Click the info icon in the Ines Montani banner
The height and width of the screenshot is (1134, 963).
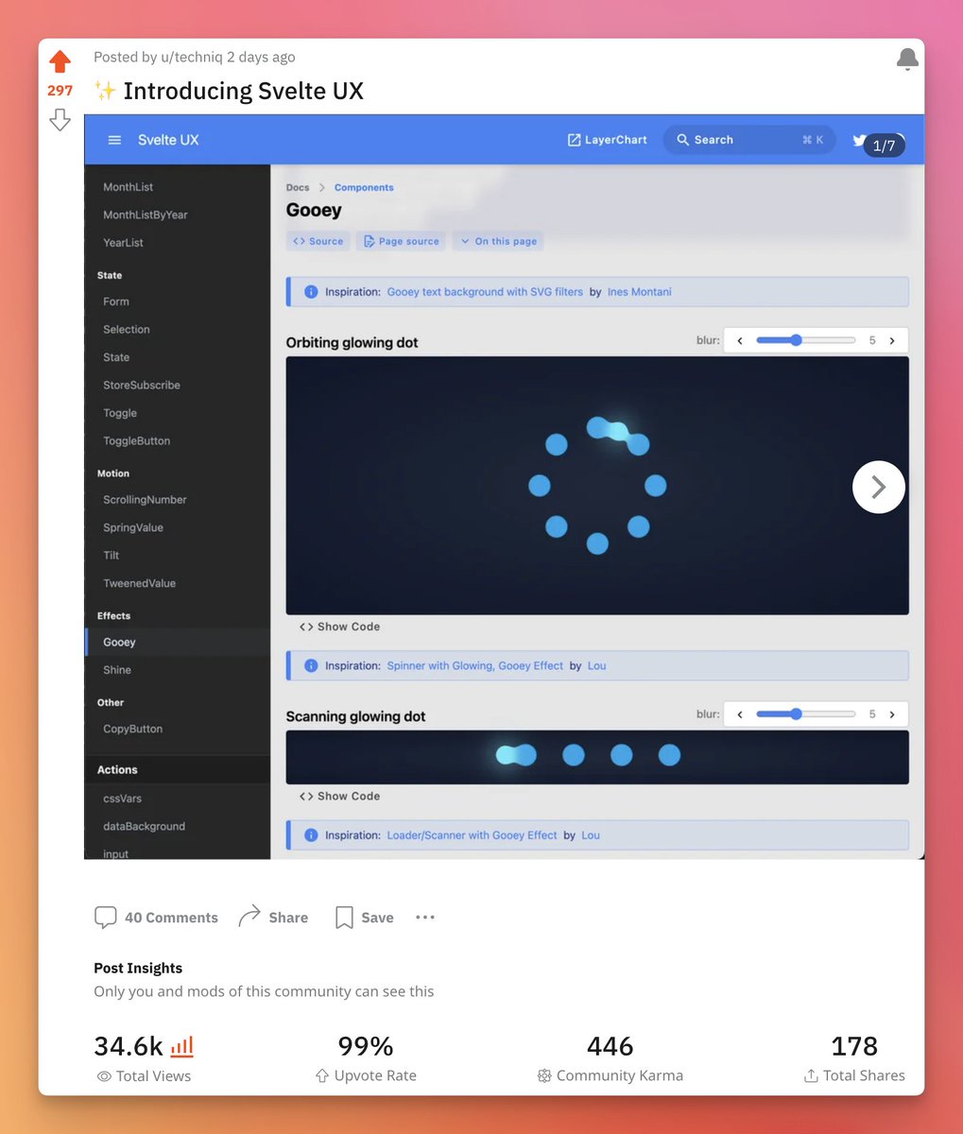pos(311,292)
